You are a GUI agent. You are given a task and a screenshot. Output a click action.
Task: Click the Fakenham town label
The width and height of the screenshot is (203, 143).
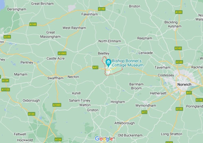(x=90, y=14)
